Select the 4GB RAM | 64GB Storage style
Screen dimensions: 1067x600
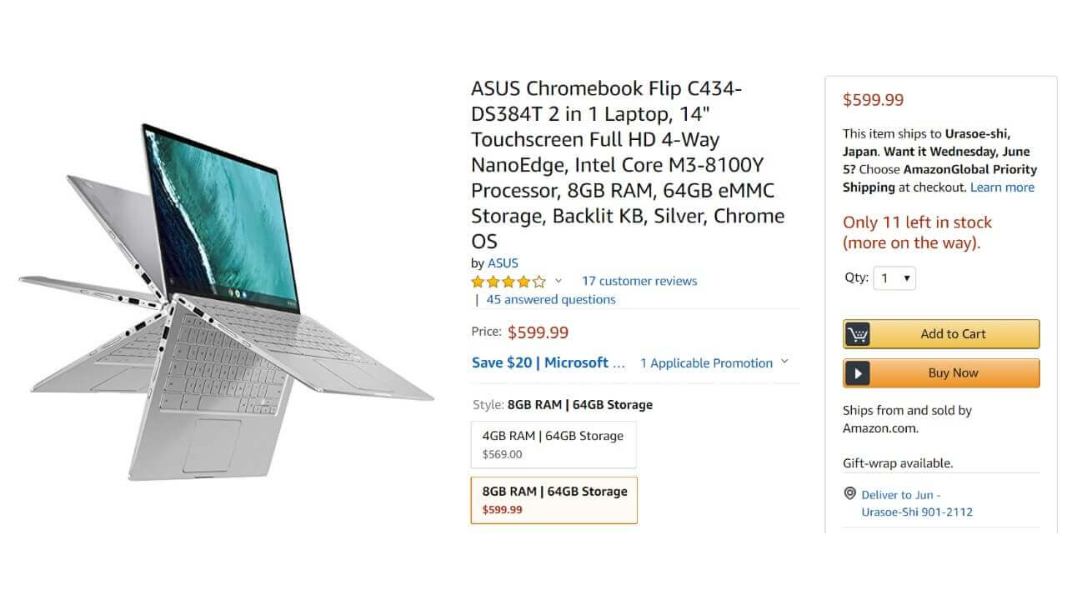(x=554, y=444)
